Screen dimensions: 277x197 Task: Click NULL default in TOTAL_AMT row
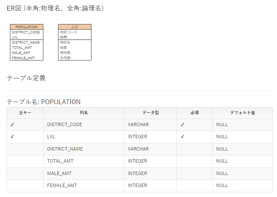pyautogui.click(x=222, y=161)
